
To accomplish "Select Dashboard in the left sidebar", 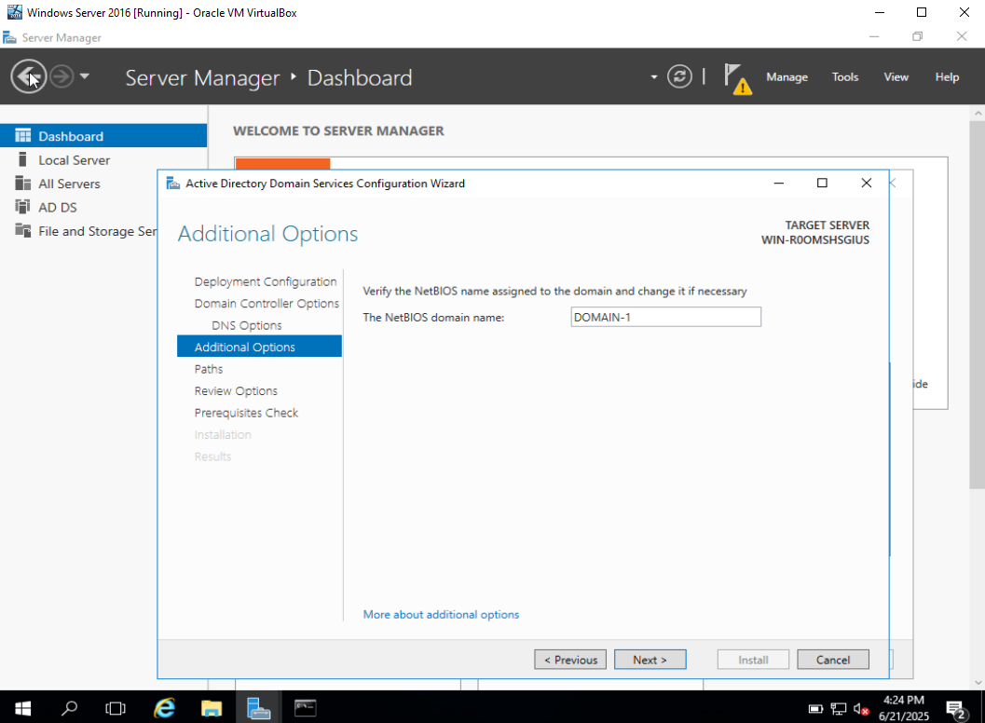I will coord(103,136).
